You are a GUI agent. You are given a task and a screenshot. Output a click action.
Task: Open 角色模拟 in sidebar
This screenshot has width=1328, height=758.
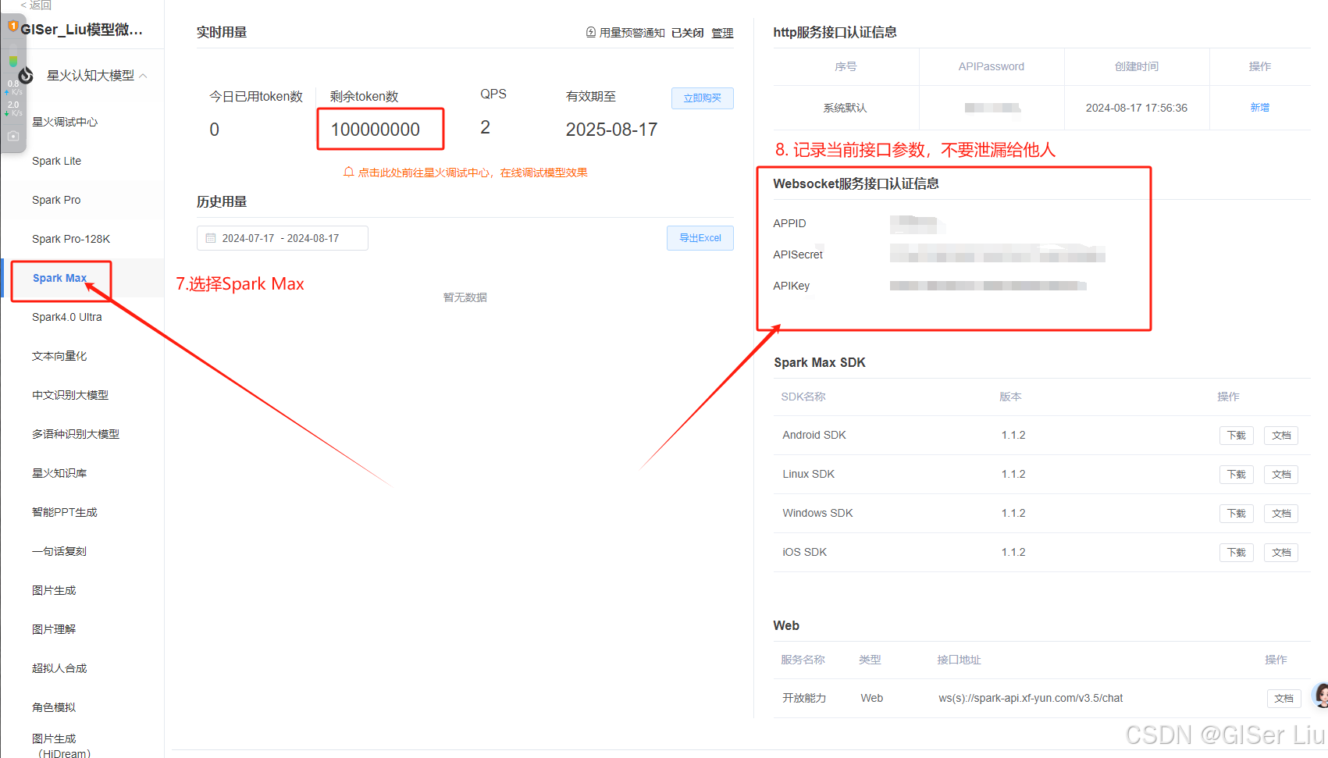tap(54, 707)
